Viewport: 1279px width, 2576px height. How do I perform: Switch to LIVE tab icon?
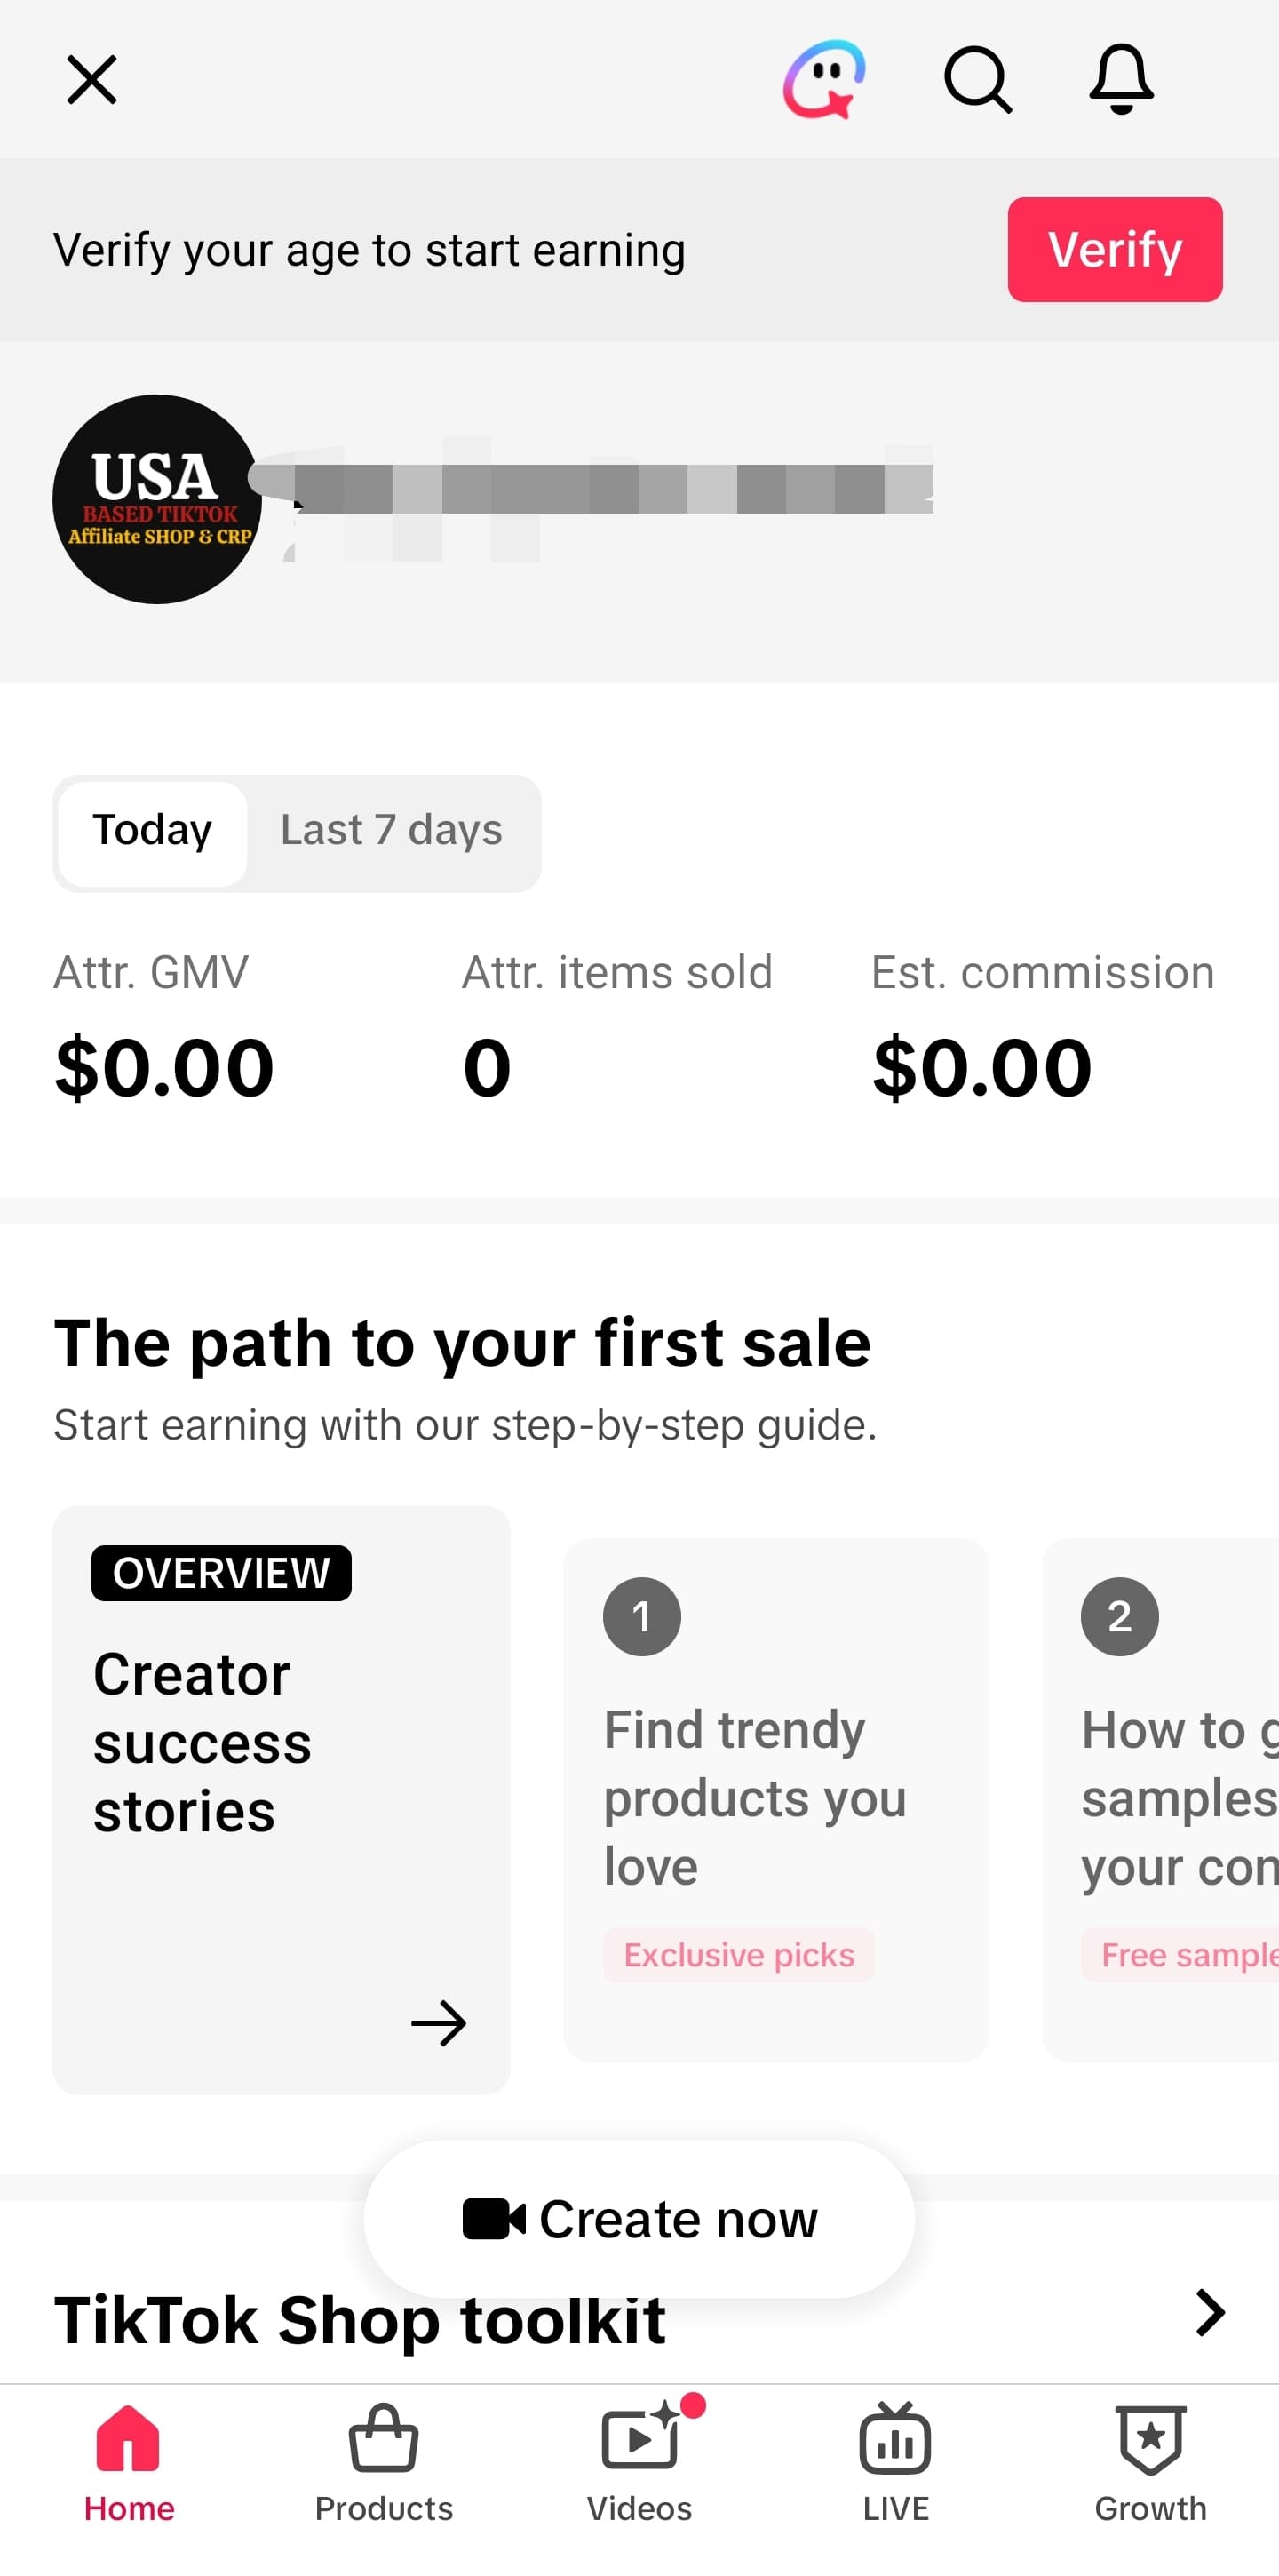895,2438
